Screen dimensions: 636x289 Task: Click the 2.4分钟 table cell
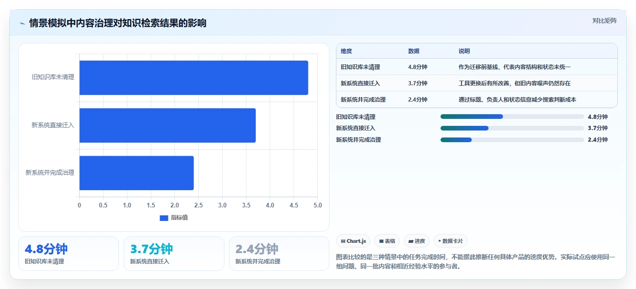(x=418, y=100)
